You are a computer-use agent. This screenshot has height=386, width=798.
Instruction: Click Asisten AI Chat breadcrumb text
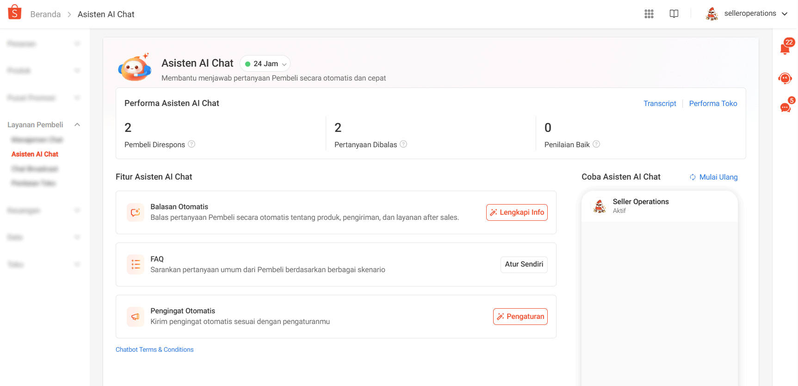click(x=106, y=14)
